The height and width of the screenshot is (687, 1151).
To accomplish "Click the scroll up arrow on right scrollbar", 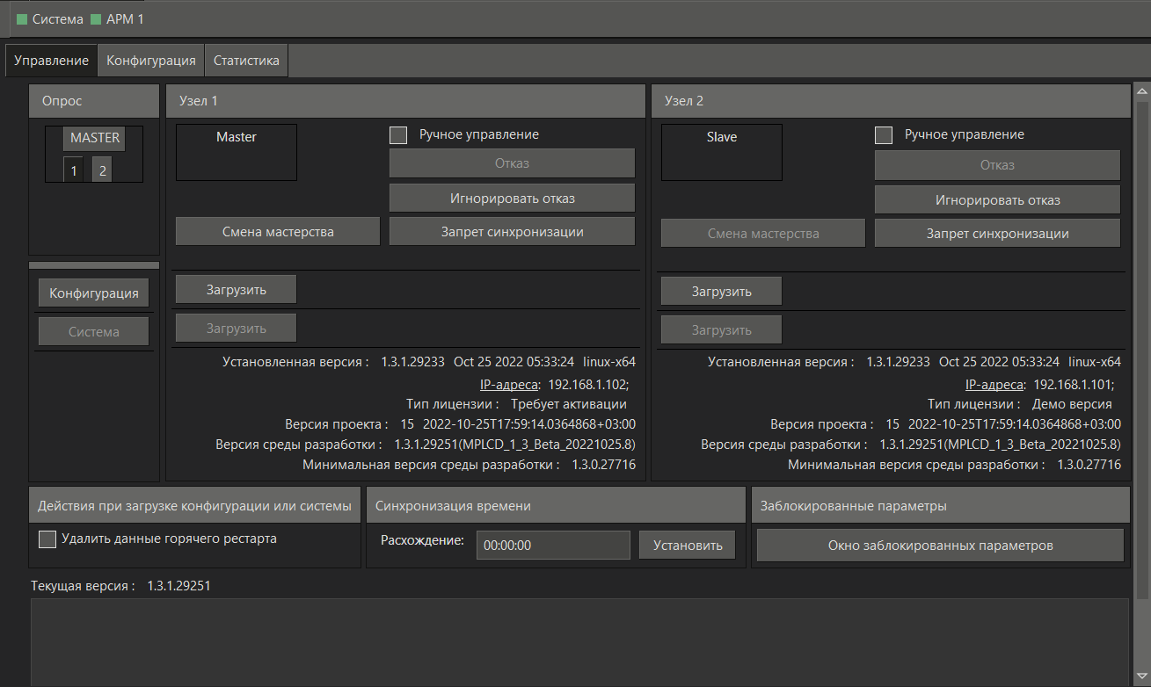I will tap(1141, 90).
